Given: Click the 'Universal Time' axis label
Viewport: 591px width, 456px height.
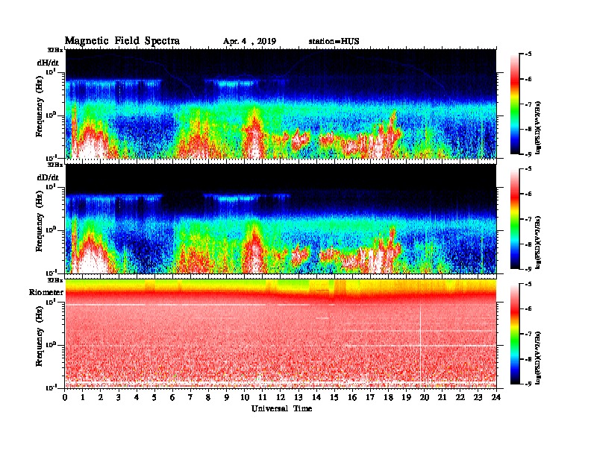Looking at the screenshot, I should (281, 409).
